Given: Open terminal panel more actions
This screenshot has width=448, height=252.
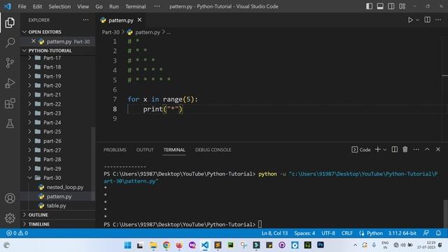Looking at the screenshot, I should point(416,149).
